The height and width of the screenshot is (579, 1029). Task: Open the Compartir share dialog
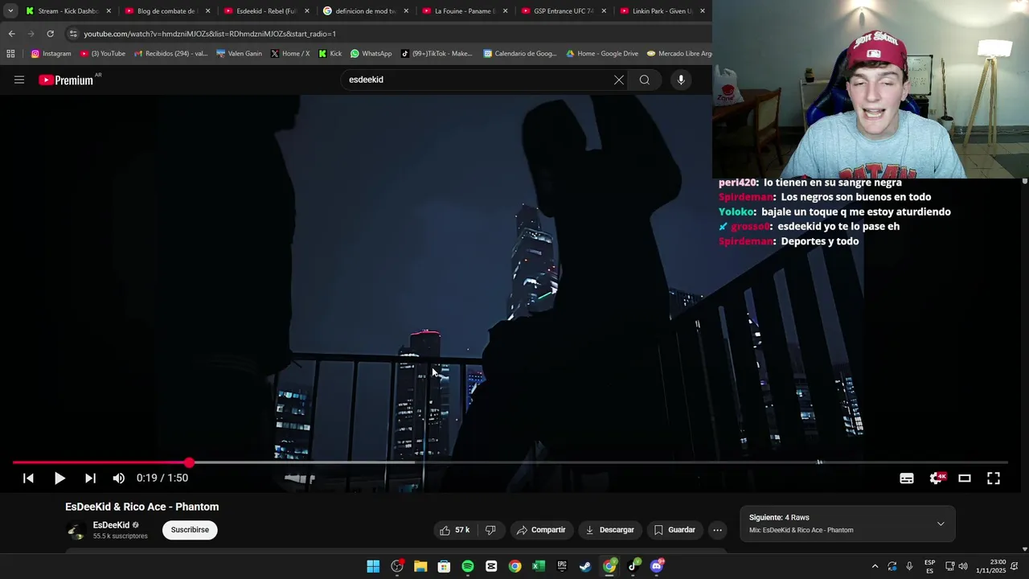coord(541,530)
